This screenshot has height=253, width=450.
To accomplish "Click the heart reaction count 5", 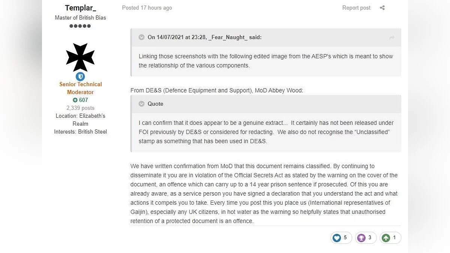I will coord(345,238).
